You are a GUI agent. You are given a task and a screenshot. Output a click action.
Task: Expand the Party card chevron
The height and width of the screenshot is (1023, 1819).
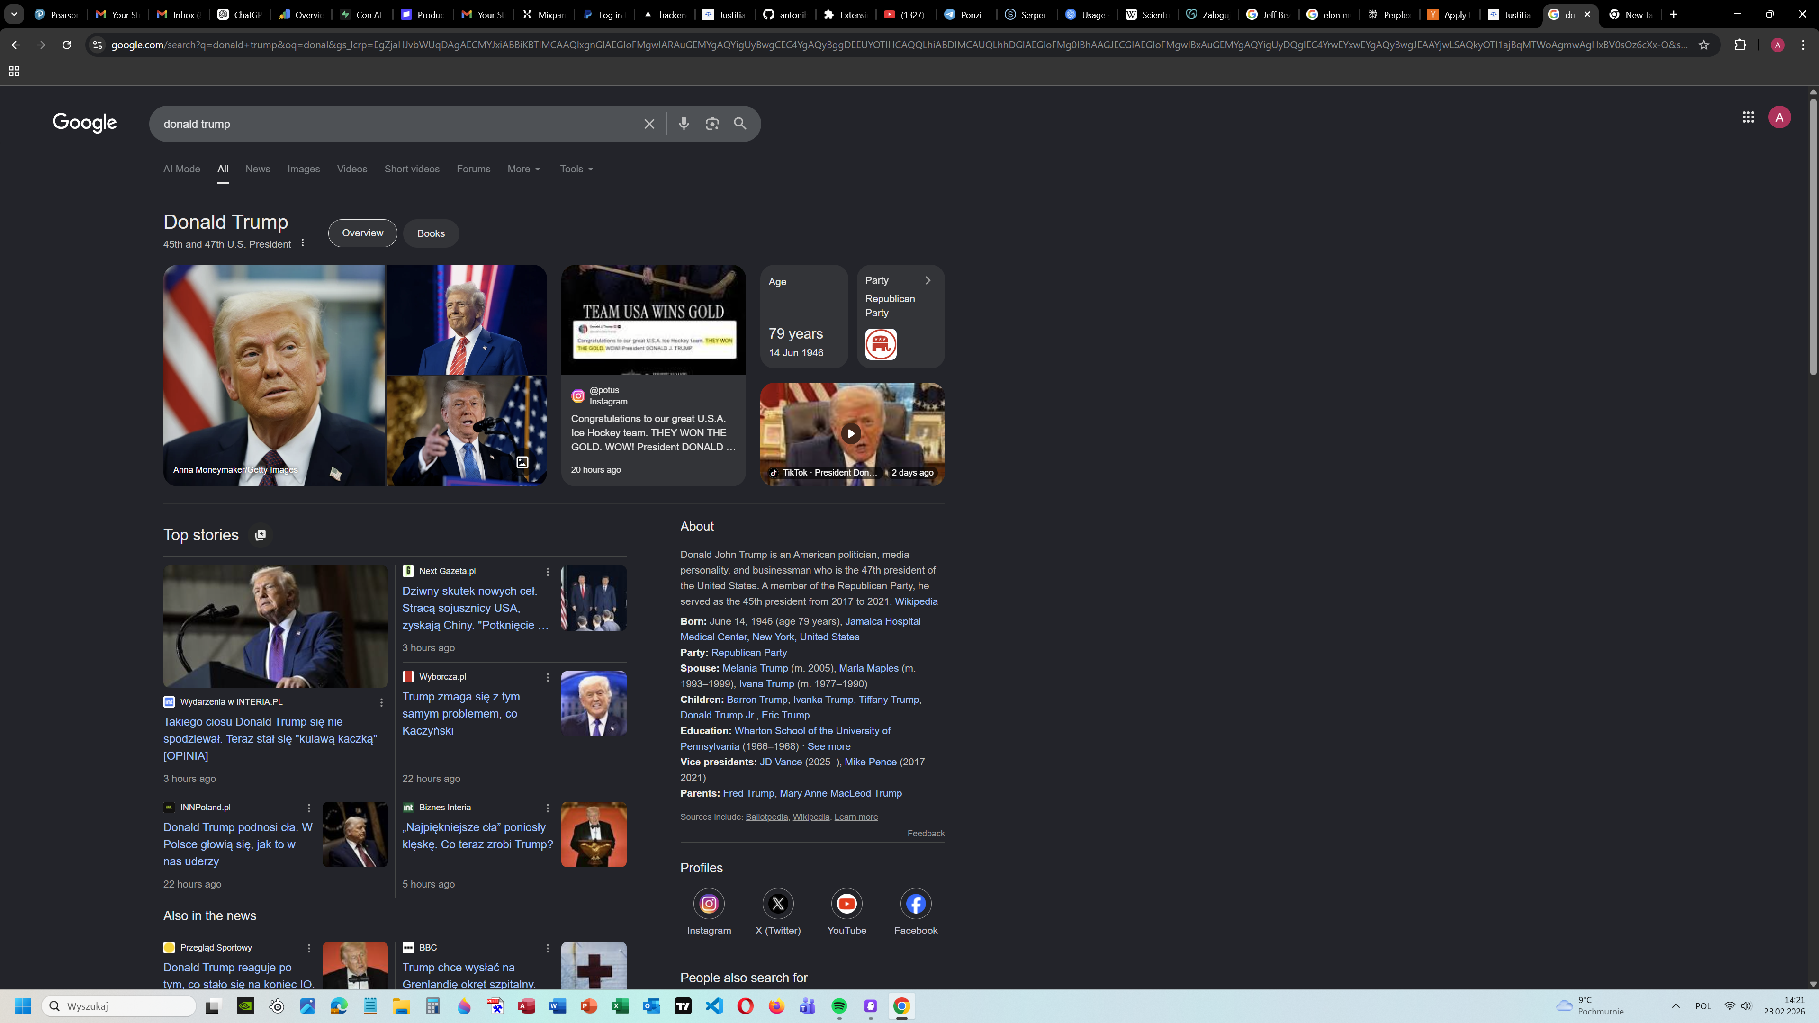coord(927,280)
